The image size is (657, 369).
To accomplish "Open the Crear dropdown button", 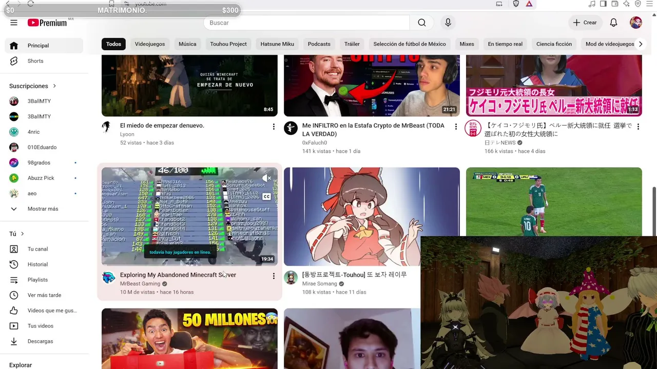I will click(x=585, y=23).
